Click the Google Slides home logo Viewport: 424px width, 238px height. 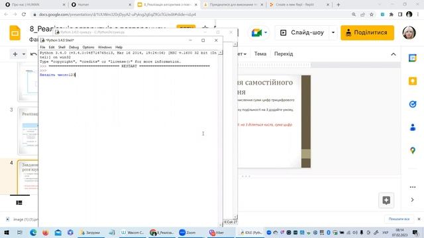pos(15,33)
